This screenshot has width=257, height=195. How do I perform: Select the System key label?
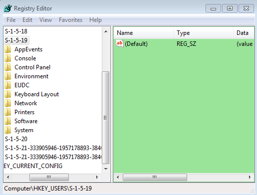click(24, 130)
